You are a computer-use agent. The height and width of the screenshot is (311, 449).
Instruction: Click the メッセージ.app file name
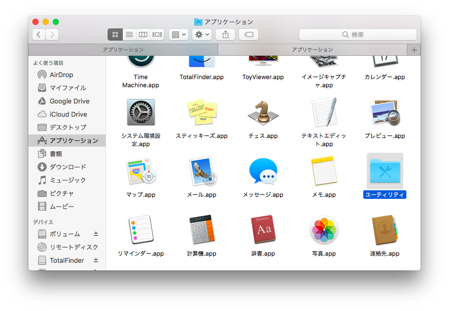click(x=263, y=195)
